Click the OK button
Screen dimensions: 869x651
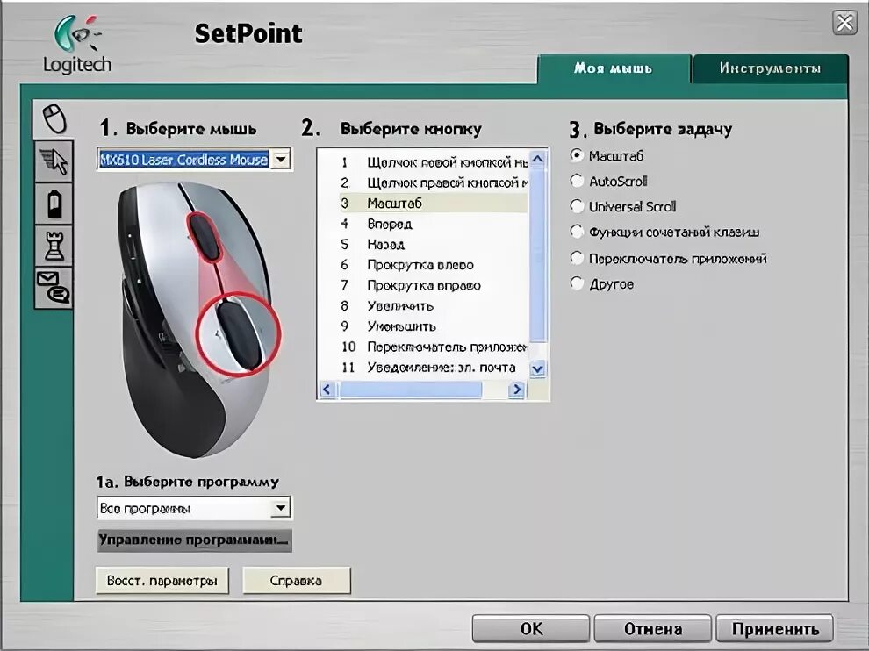tap(531, 629)
